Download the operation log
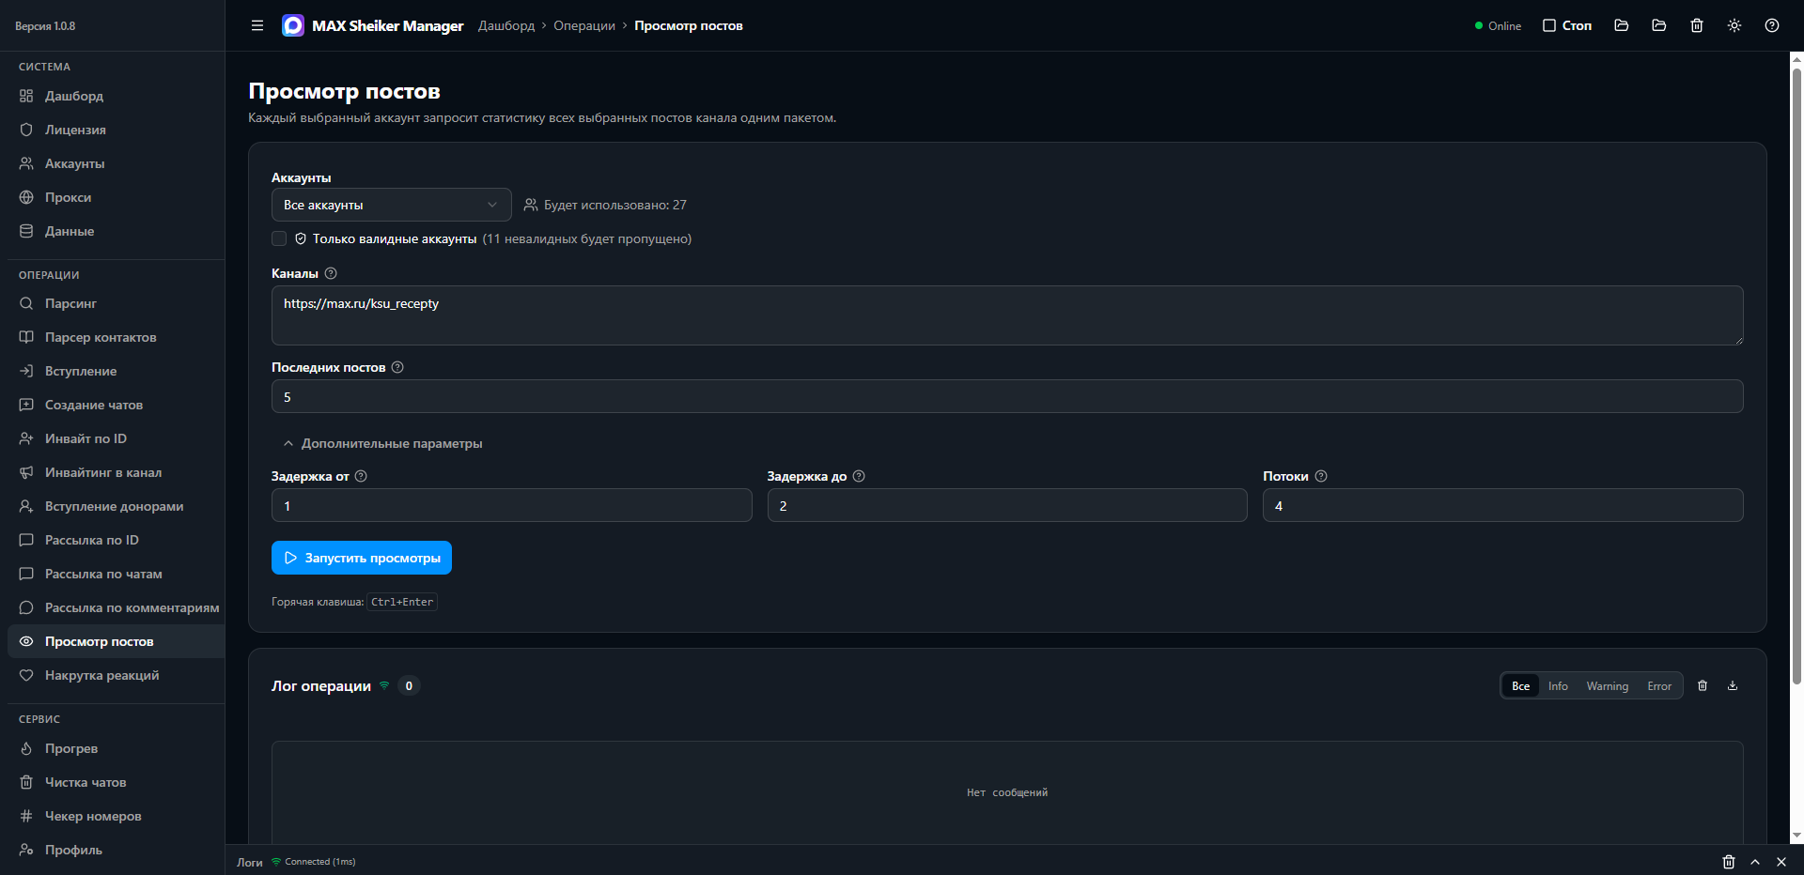1804x875 pixels. click(x=1733, y=685)
